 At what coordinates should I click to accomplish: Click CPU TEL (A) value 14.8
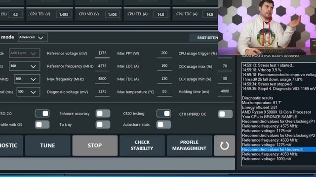pyautogui.click(x=161, y=14)
